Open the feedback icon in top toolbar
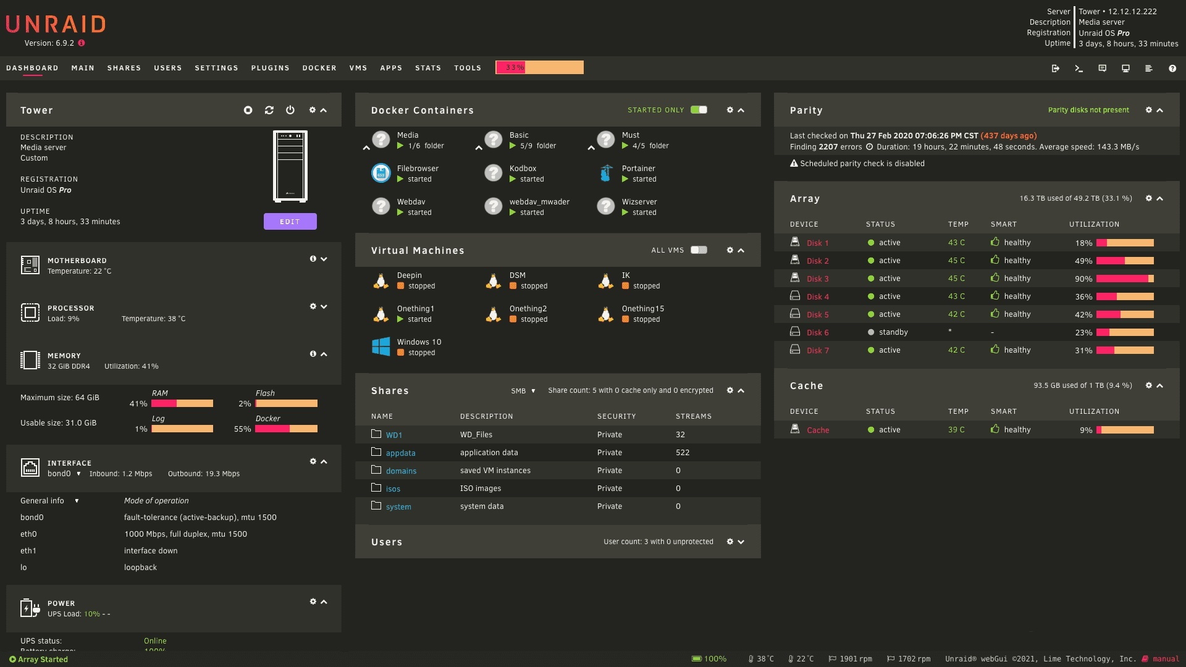 click(1102, 69)
